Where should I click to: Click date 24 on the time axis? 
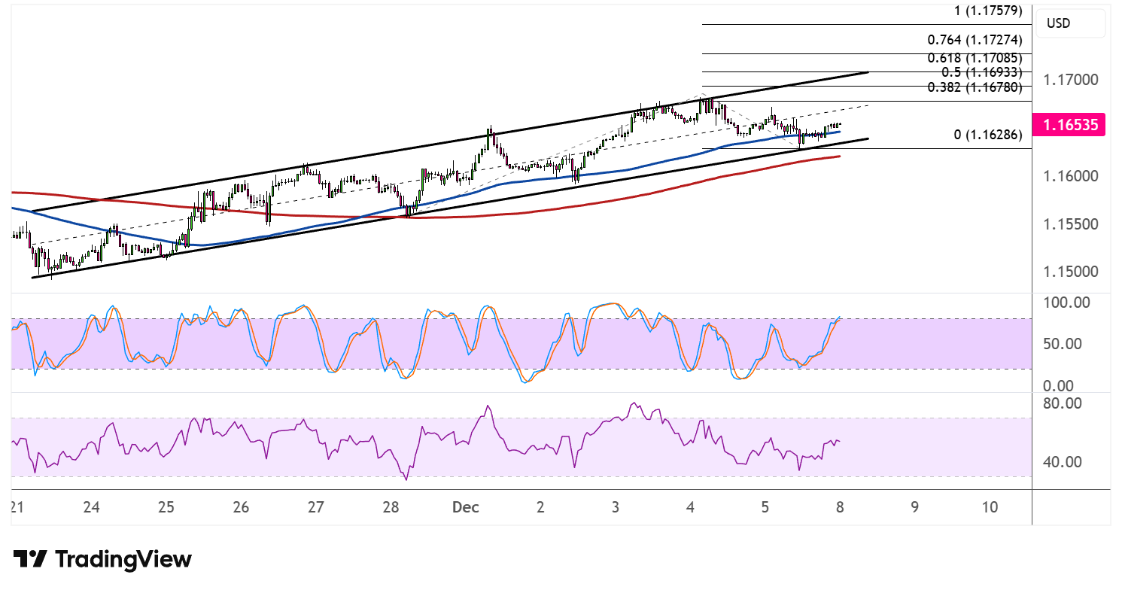[91, 508]
